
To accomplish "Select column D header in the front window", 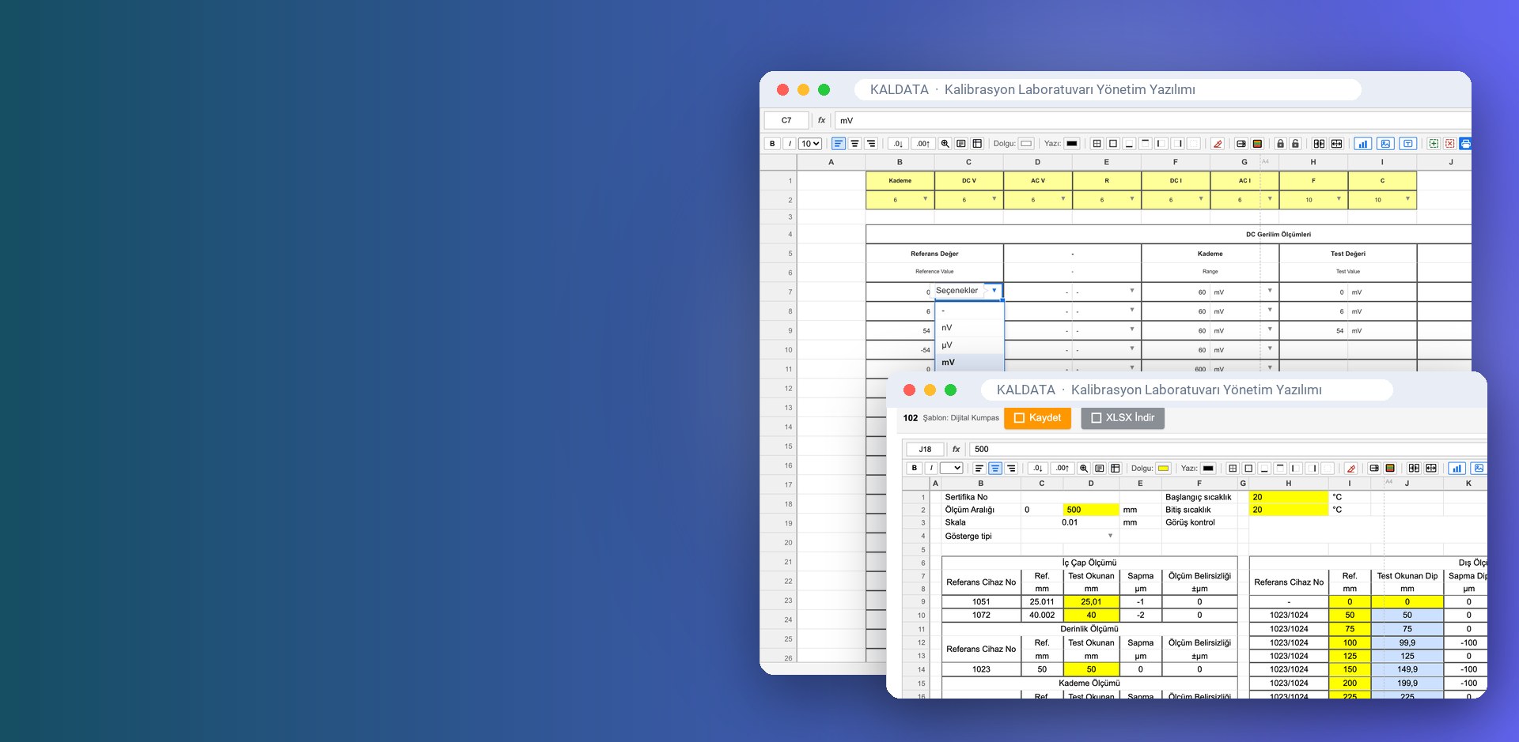I will click(1091, 483).
